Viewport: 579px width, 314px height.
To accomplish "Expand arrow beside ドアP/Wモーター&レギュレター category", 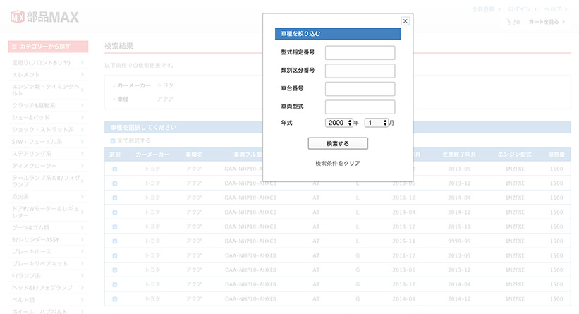I will coord(83,212).
